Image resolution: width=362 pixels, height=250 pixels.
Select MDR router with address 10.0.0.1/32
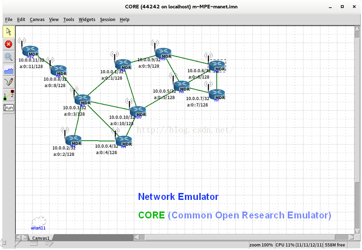(x=123, y=64)
